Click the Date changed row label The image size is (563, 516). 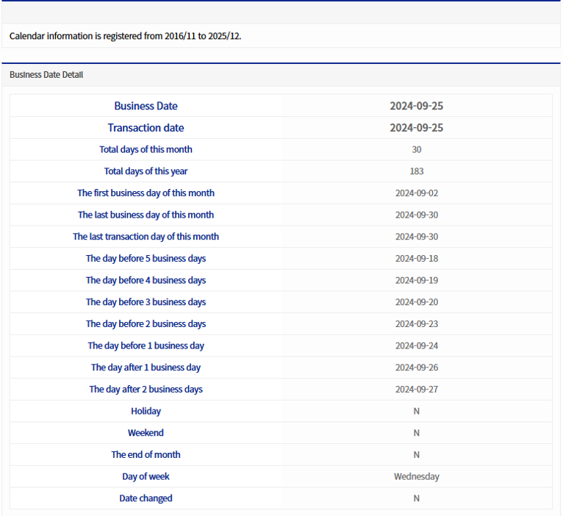146,498
